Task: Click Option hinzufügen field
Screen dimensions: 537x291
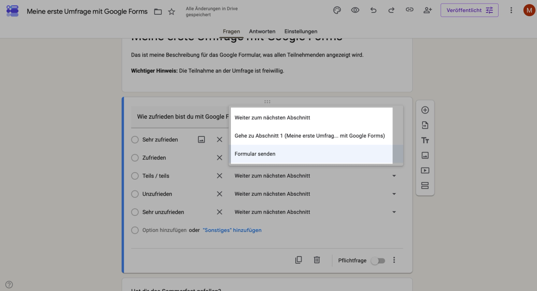Action: tap(164, 230)
